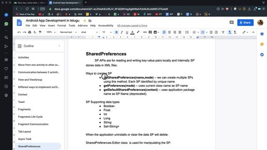Open Keep side panel icon
This screenshot has height=150, width=267.
(x=262, y=44)
